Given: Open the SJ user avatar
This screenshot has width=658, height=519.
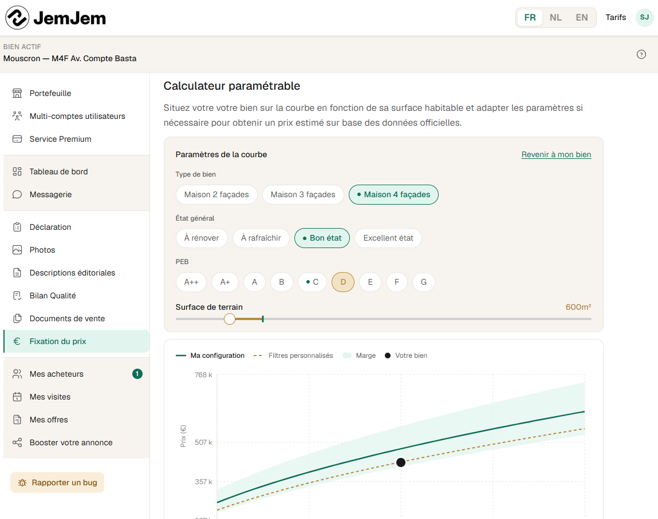Looking at the screenshot, I should pos(645,18).
